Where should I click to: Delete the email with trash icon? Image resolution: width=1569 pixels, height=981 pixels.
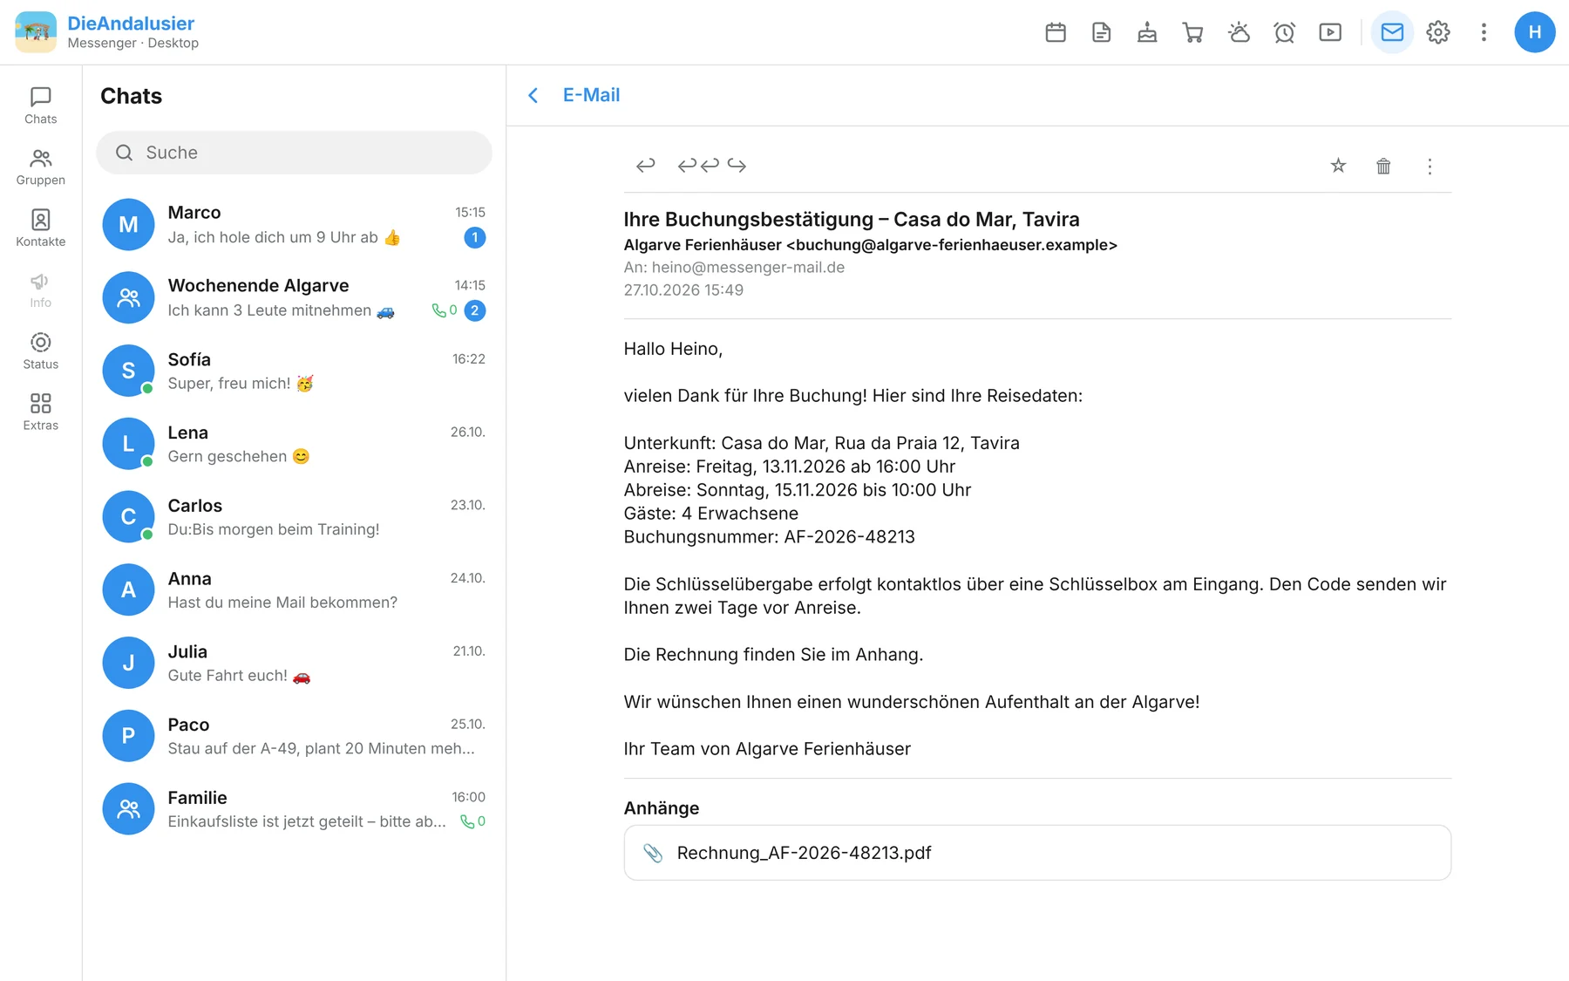(1383, 166)
